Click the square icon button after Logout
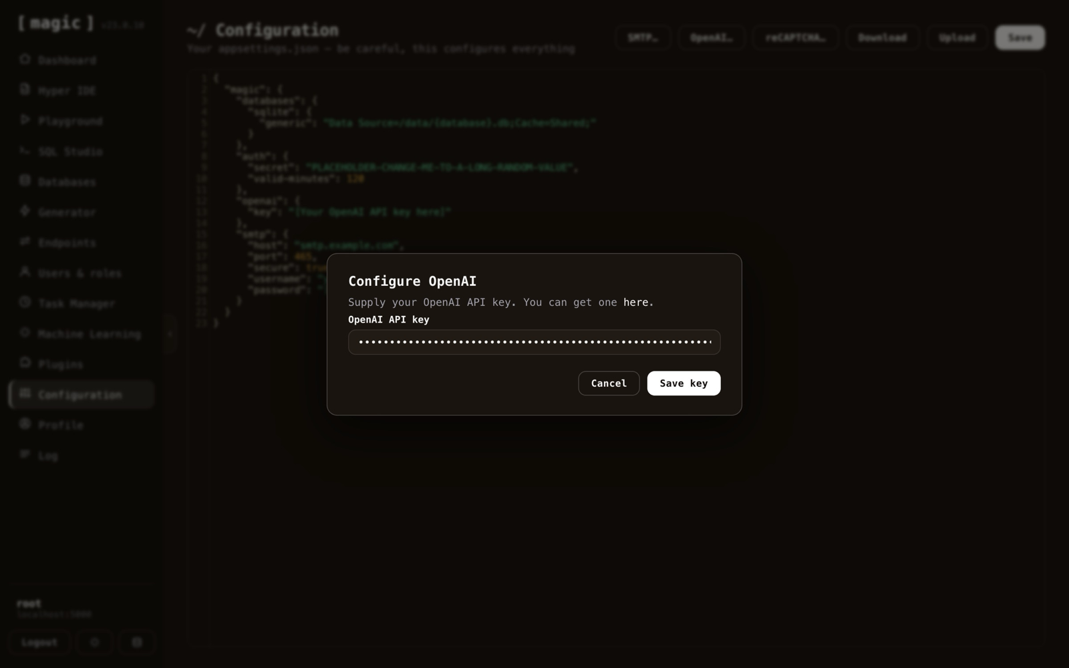1069x668 pixels. [137, 642]
